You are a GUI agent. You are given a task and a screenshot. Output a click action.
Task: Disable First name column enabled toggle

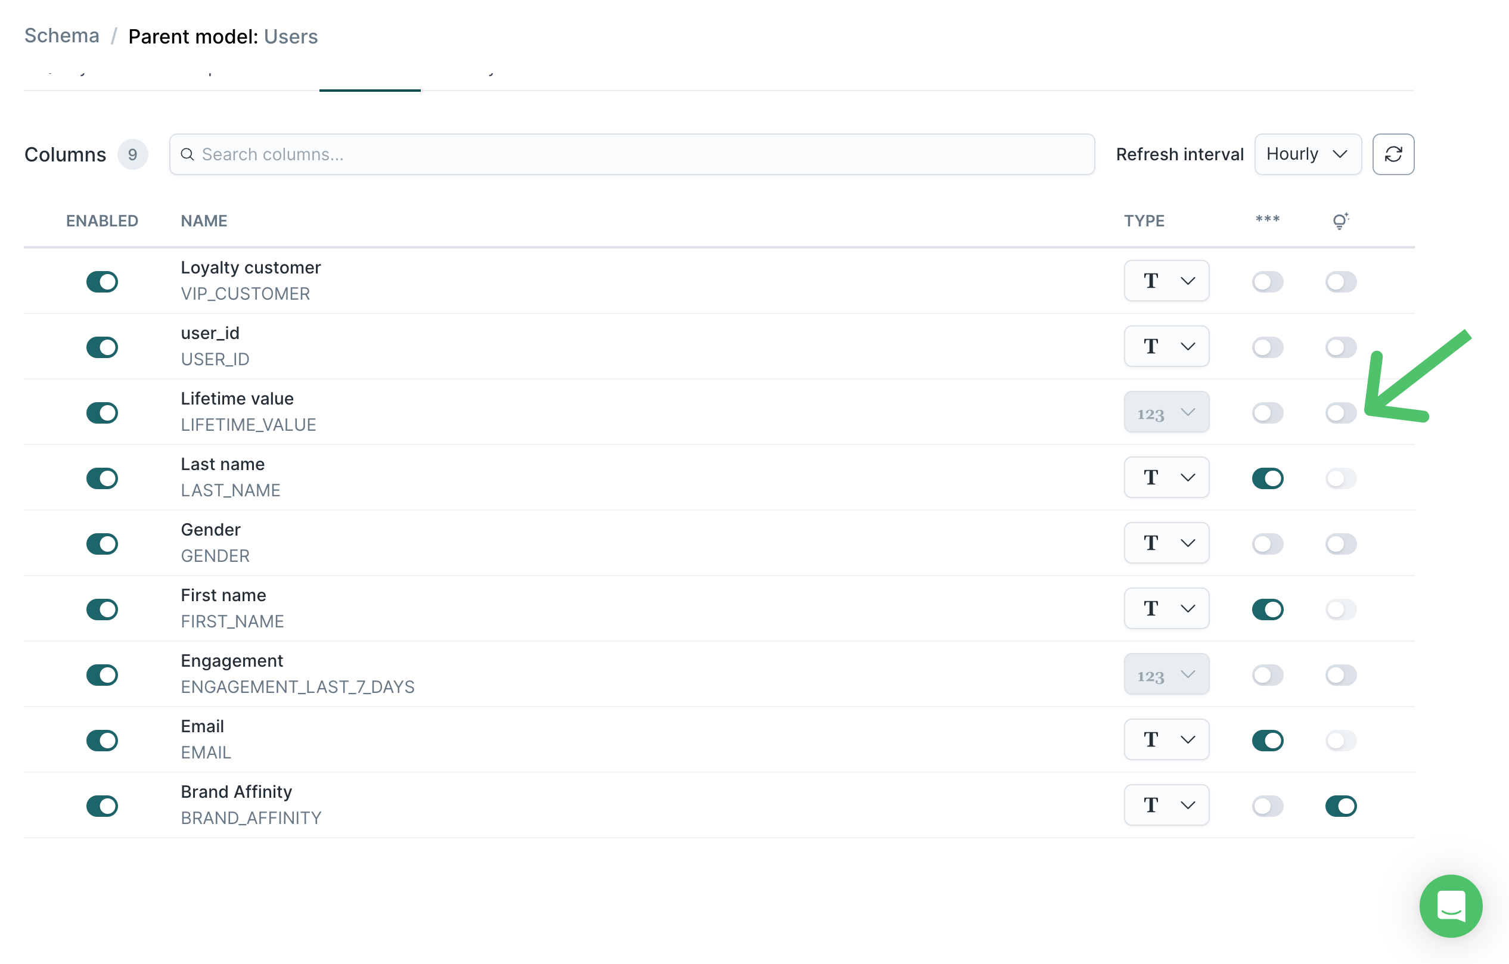point(102,610)
